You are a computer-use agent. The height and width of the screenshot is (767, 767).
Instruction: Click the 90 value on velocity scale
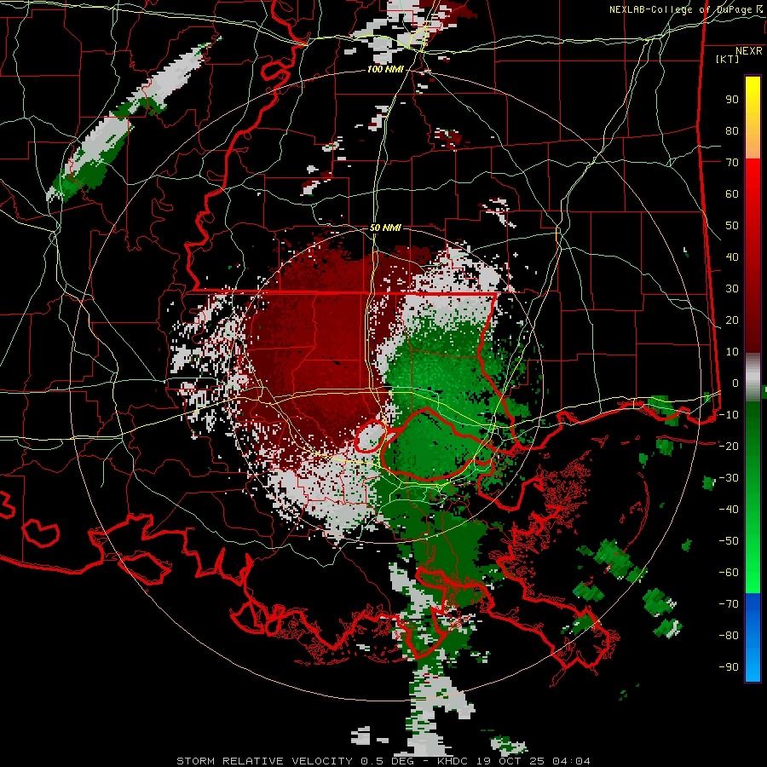click(732, 100)
